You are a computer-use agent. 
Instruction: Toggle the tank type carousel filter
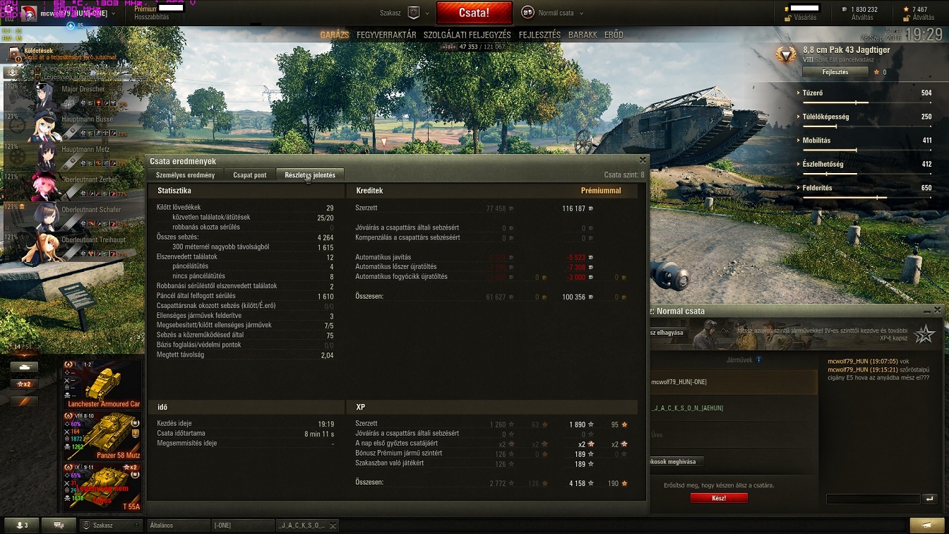click(x=24, y=367)
